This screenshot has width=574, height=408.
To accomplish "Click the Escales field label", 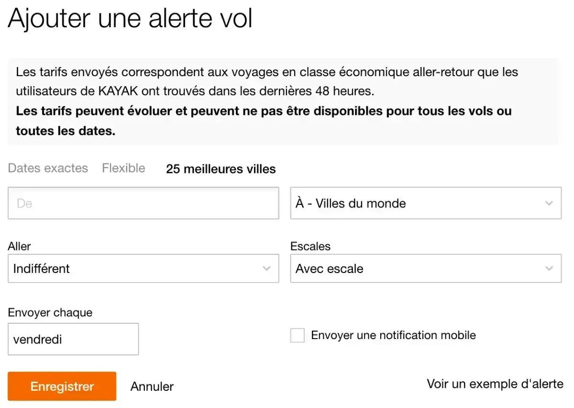I will [310, 247].
